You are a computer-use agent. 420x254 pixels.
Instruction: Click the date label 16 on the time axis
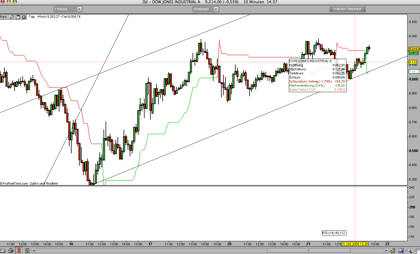point(71,244)
